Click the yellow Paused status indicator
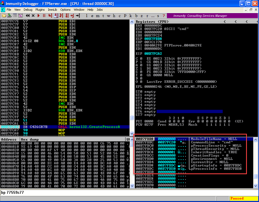Viewport: 259px width, 202px height. tap(244, 198)
